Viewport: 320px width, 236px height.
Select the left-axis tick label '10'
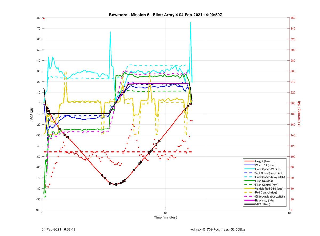tap(39, 93)
